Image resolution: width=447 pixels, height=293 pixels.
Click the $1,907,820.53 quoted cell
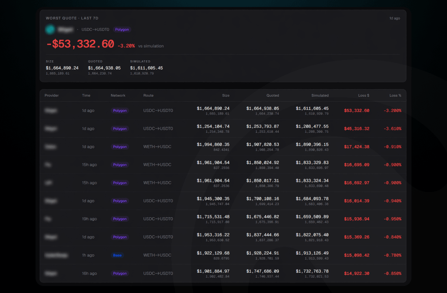263,145
